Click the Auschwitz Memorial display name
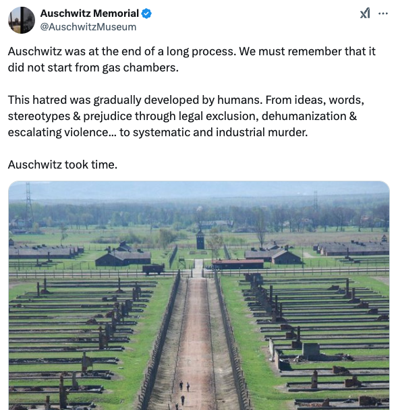 click(90, 13)
